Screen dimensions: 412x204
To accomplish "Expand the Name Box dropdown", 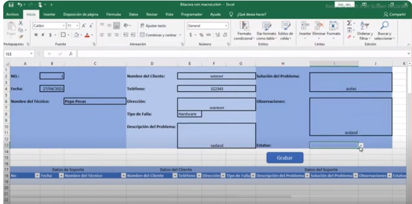I will [x=32, y=54].
